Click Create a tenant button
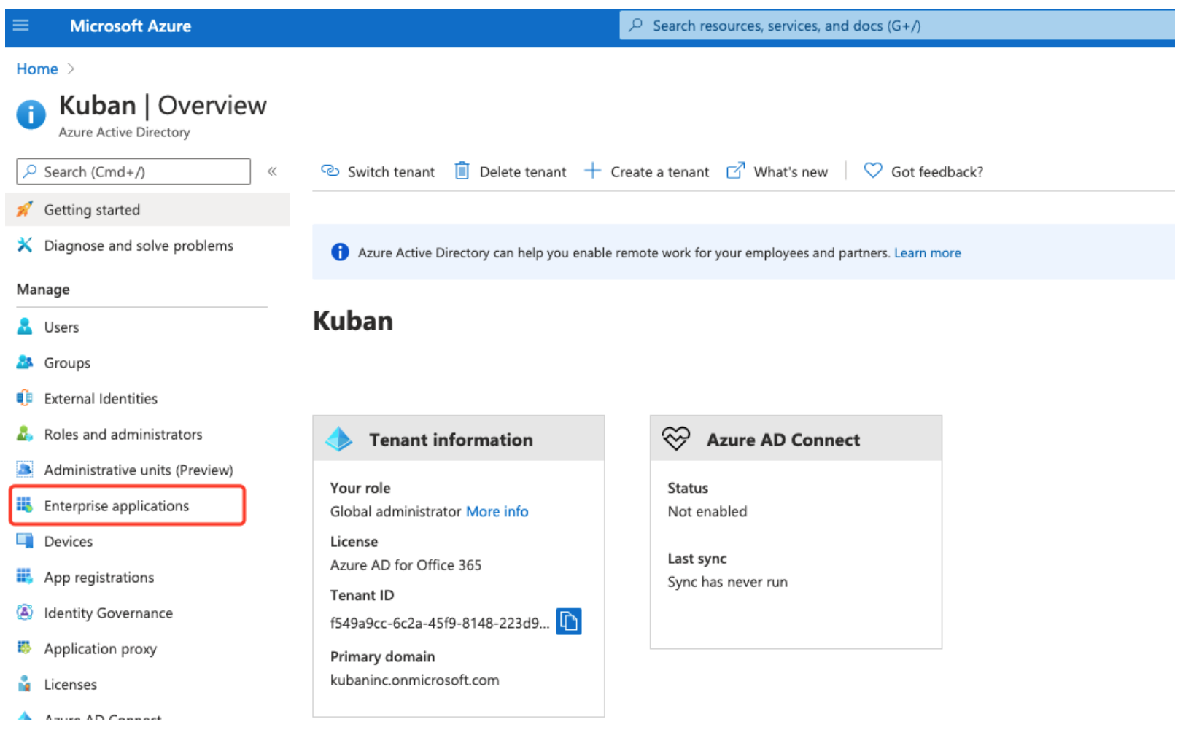The width and height of the screenshot is (1183, 738). point(647,171)
